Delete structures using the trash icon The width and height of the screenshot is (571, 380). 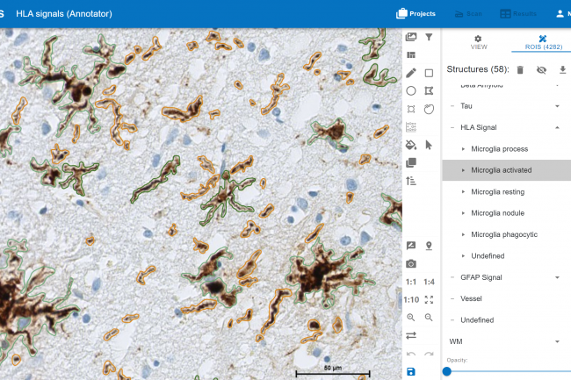(x=520, y=69)
